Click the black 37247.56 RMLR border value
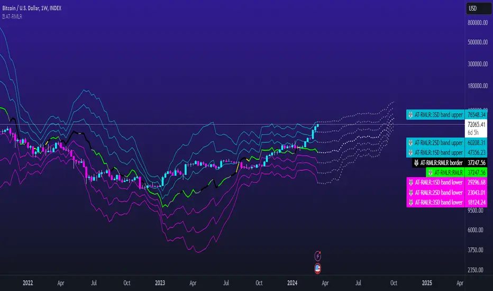The height and width of the screenshot is (291, 493). [x=476, y=162]
